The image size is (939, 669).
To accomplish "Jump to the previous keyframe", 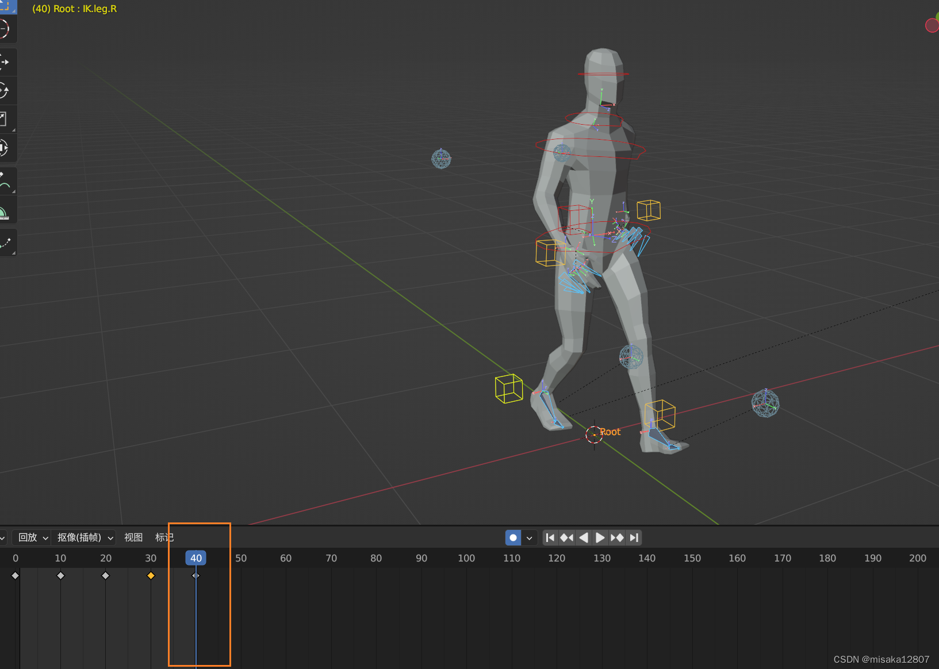I will coord(567,537).
